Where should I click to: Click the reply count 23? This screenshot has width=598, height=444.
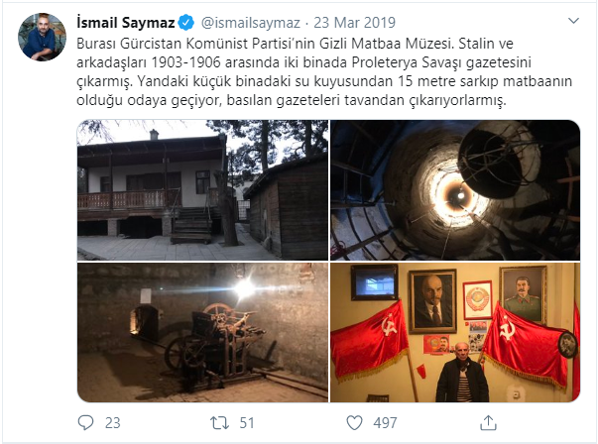(112, 423)
